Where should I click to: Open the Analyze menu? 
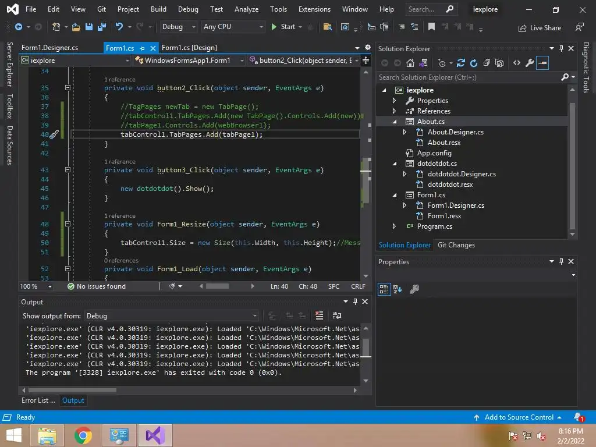point(246,9)
